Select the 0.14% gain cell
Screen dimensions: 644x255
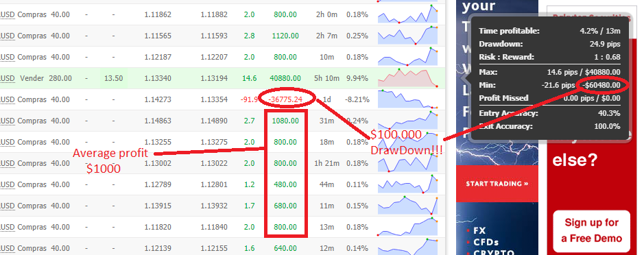pyautogui.click(x=357, y=248)
